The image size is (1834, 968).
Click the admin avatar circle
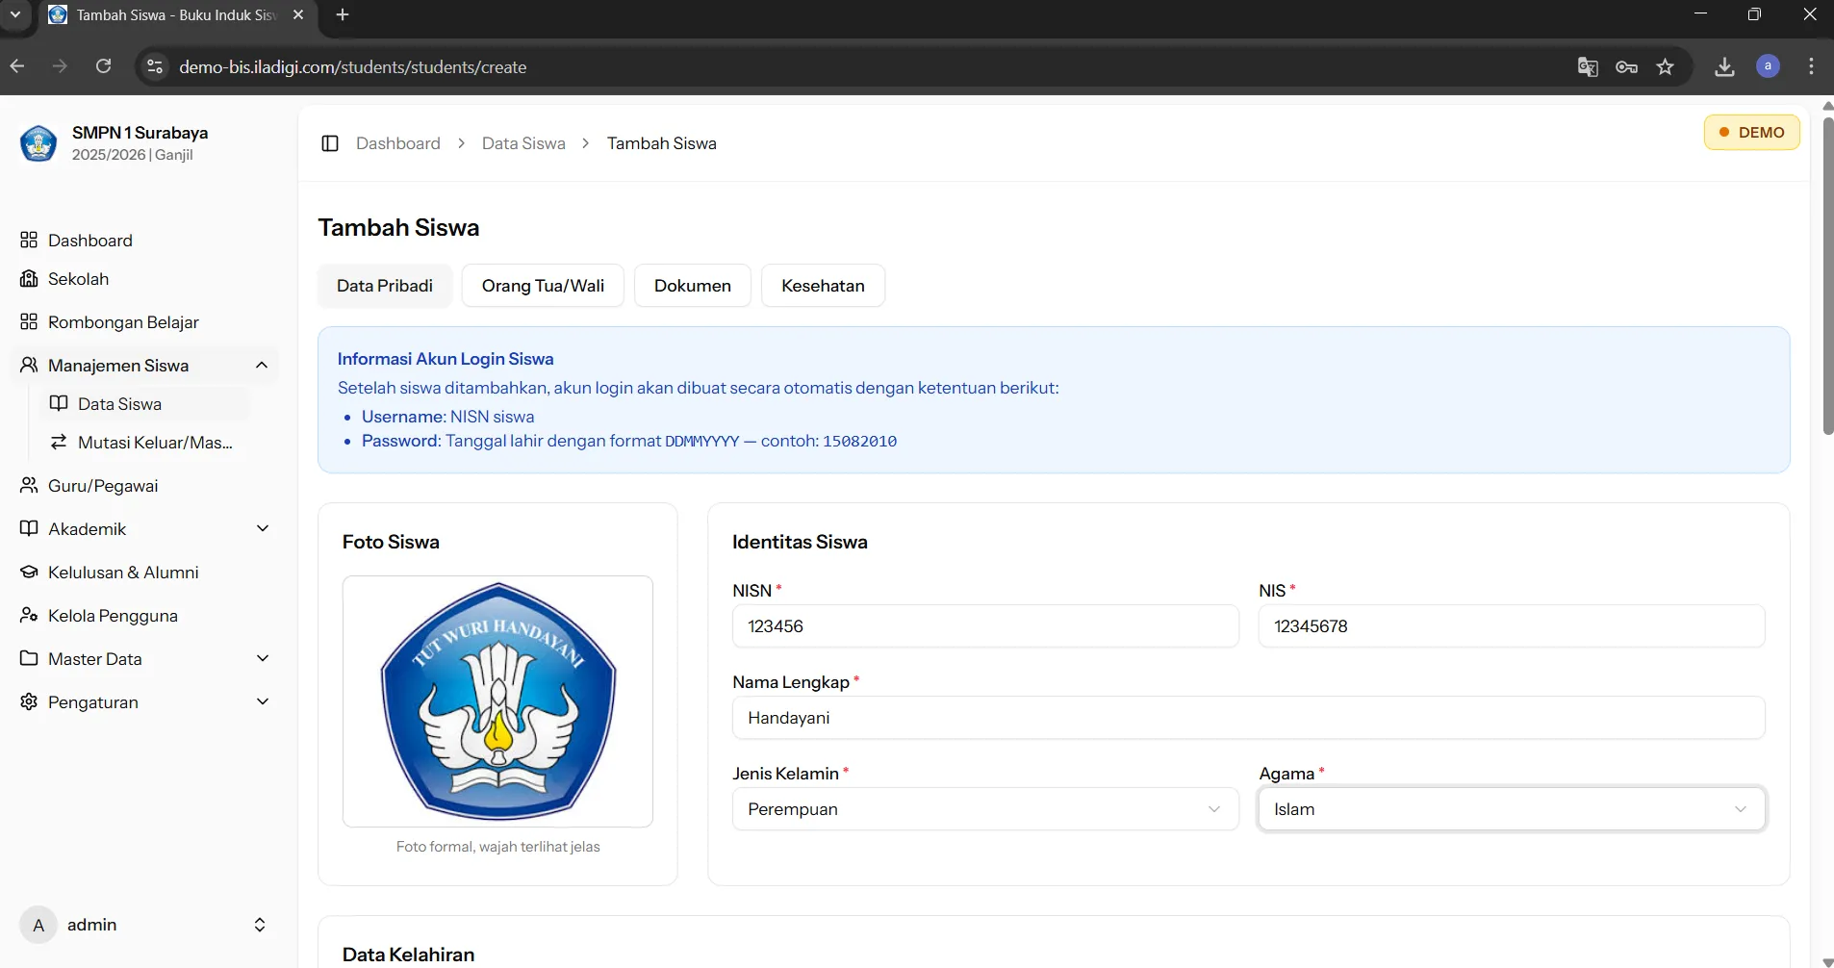(38, 925)
